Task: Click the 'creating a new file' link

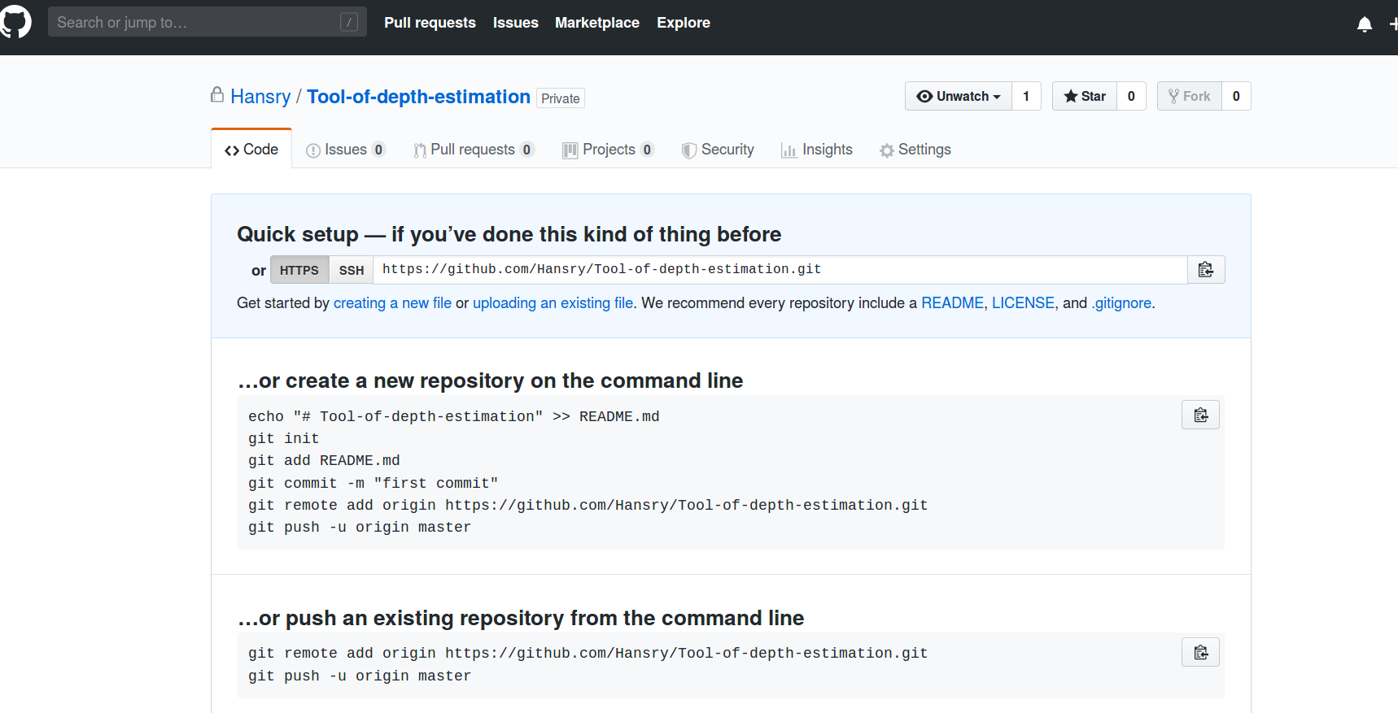Action: coord(392,303)
